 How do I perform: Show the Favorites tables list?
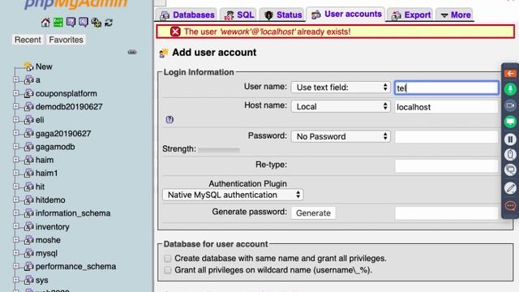pos(66,40)
